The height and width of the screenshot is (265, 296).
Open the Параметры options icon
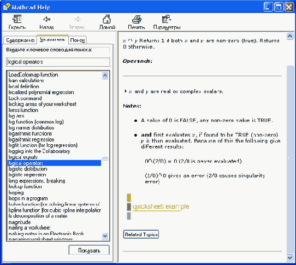[x=167, y=19]
